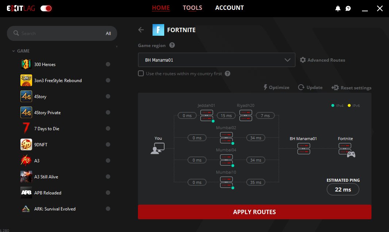The width and height of the screenshot is (389, 232).
Task: Switch to the HOME tab
Action: [161, 8]
